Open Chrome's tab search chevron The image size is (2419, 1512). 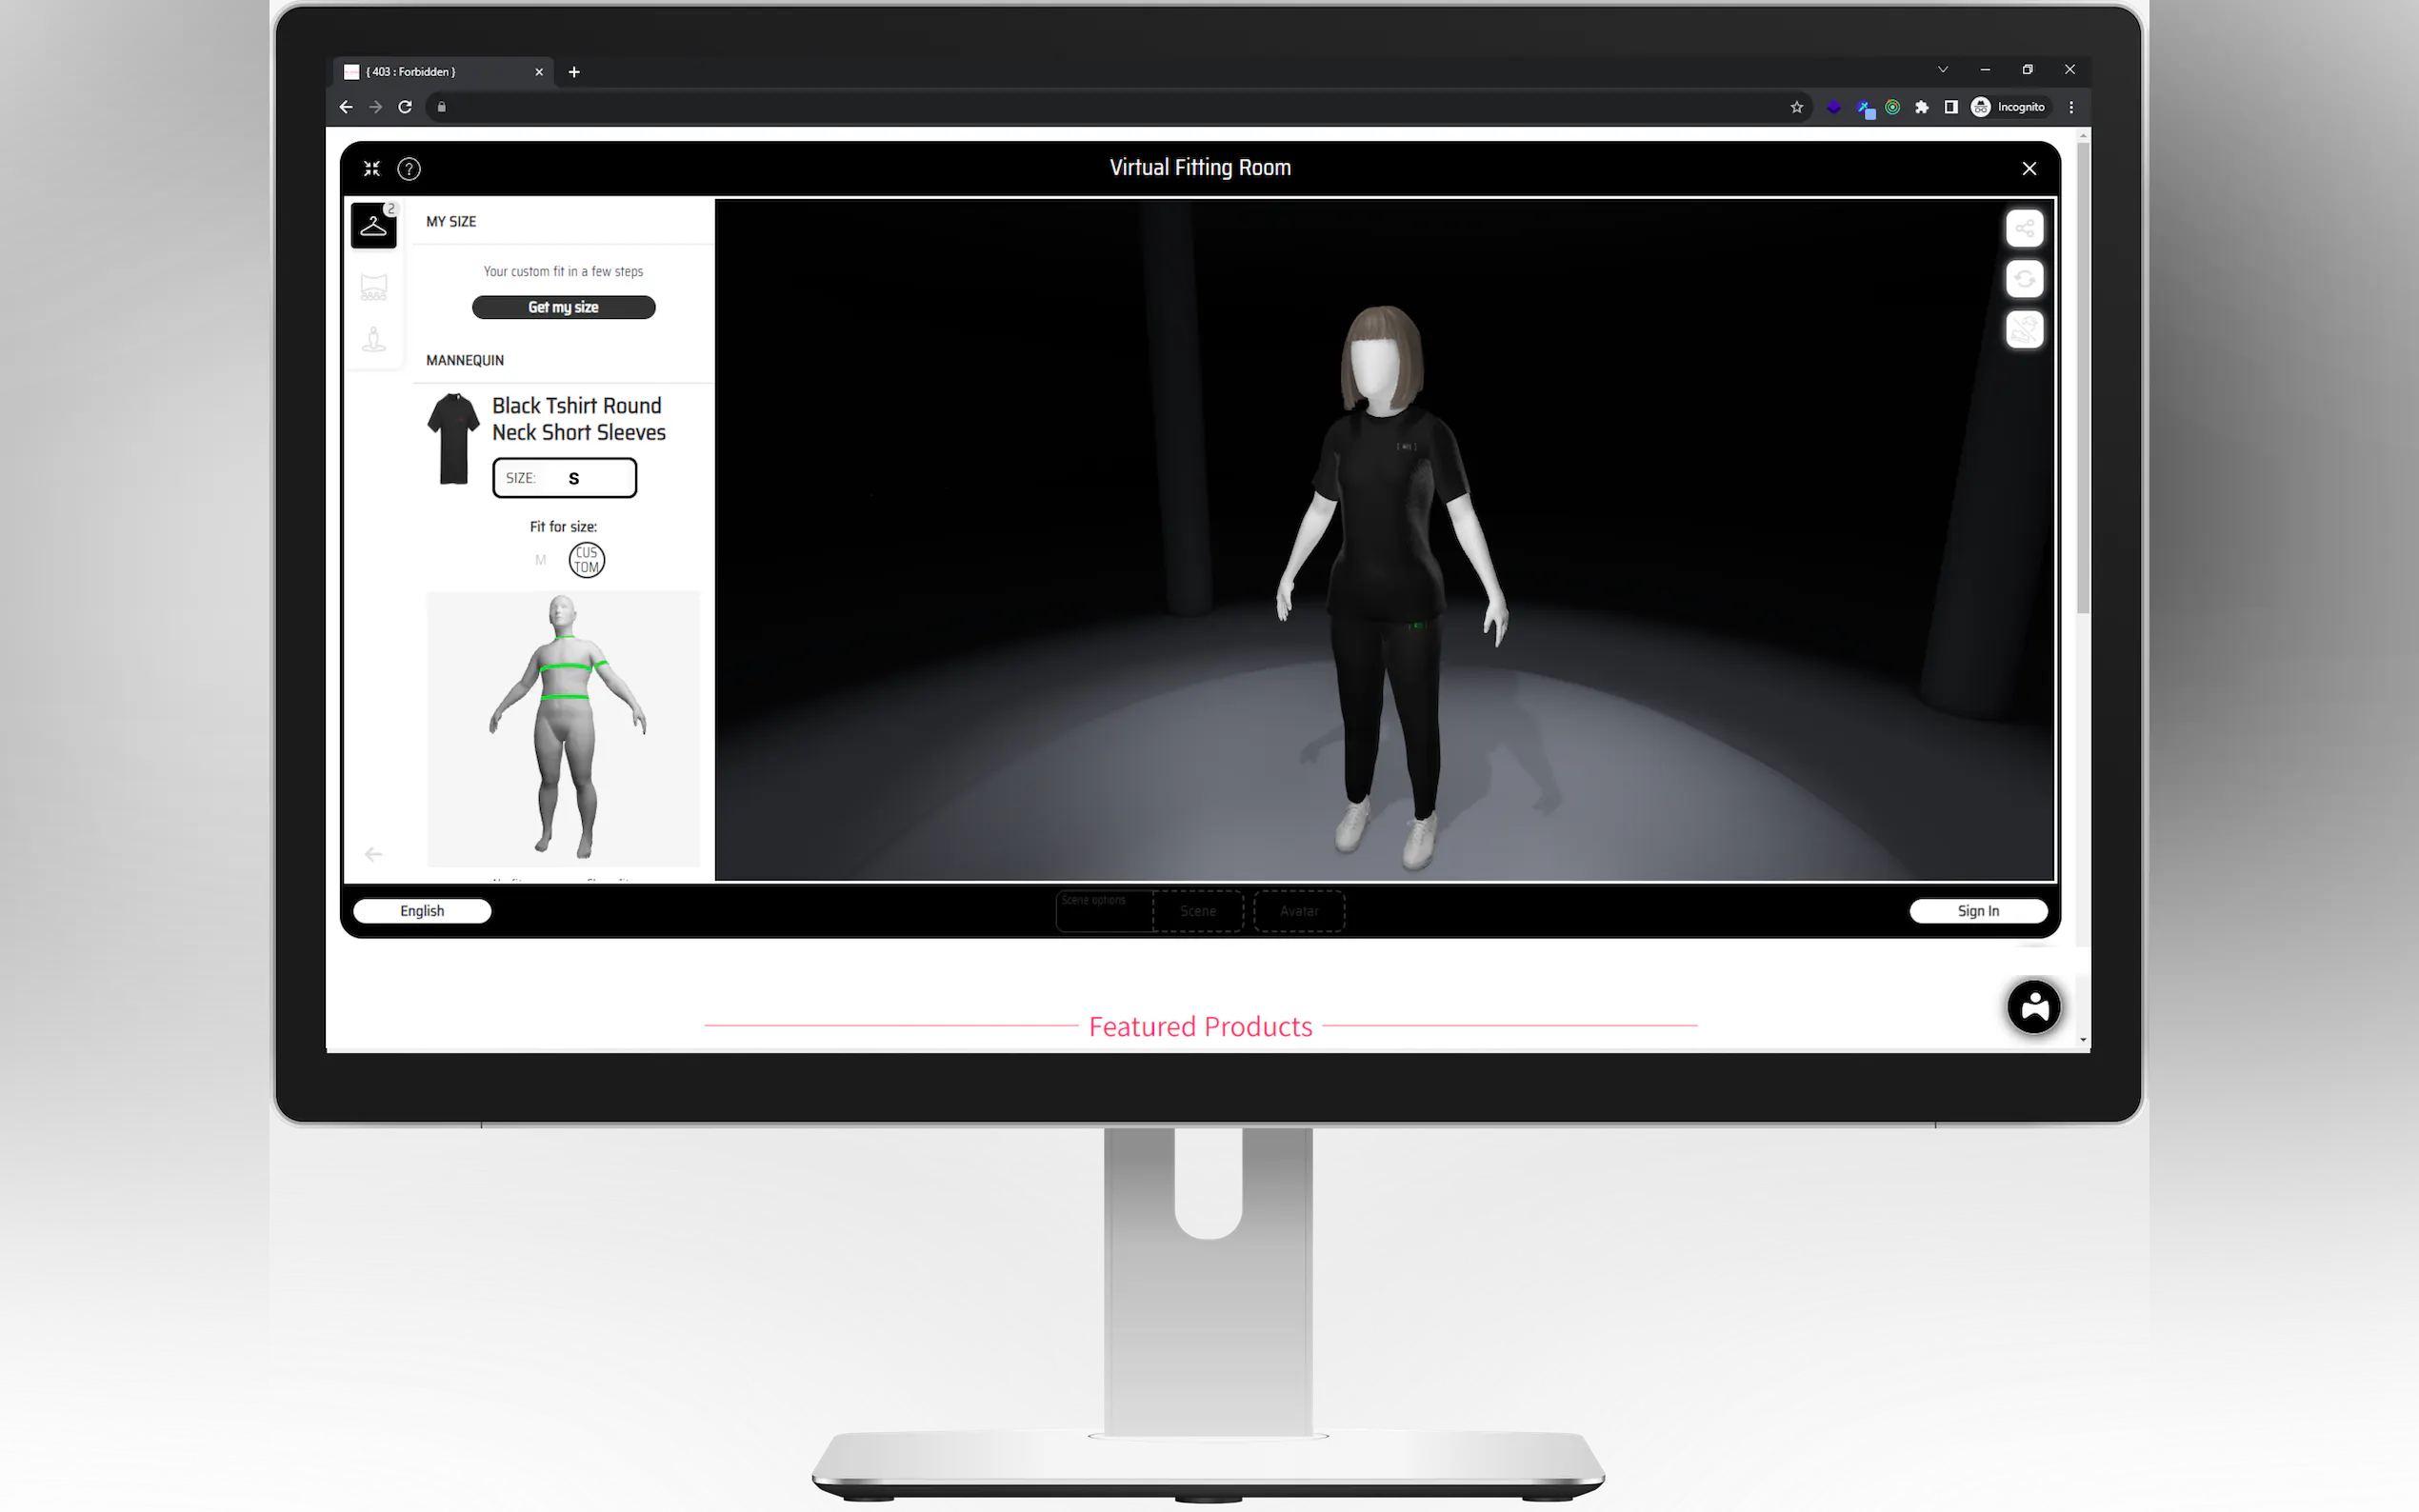1943,70
